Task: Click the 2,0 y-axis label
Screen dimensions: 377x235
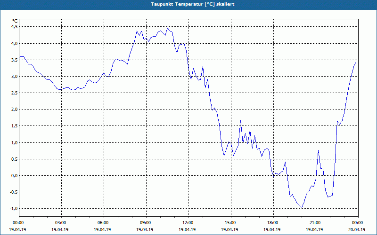Action: (15, 110)
